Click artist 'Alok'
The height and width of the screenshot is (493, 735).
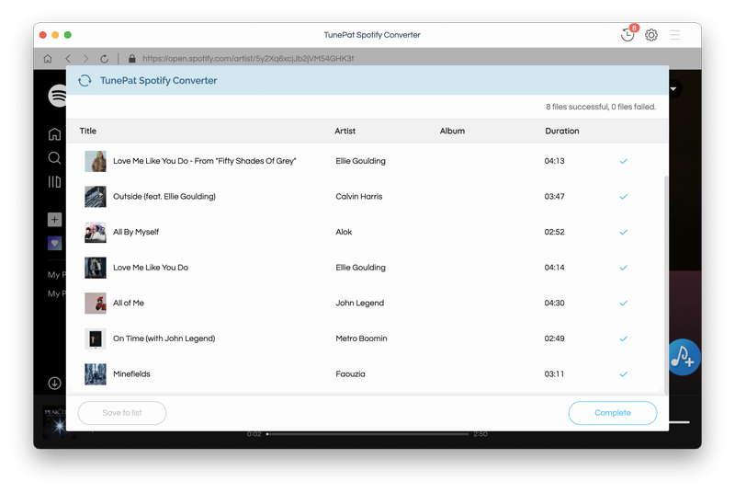(x=344, y=232)
